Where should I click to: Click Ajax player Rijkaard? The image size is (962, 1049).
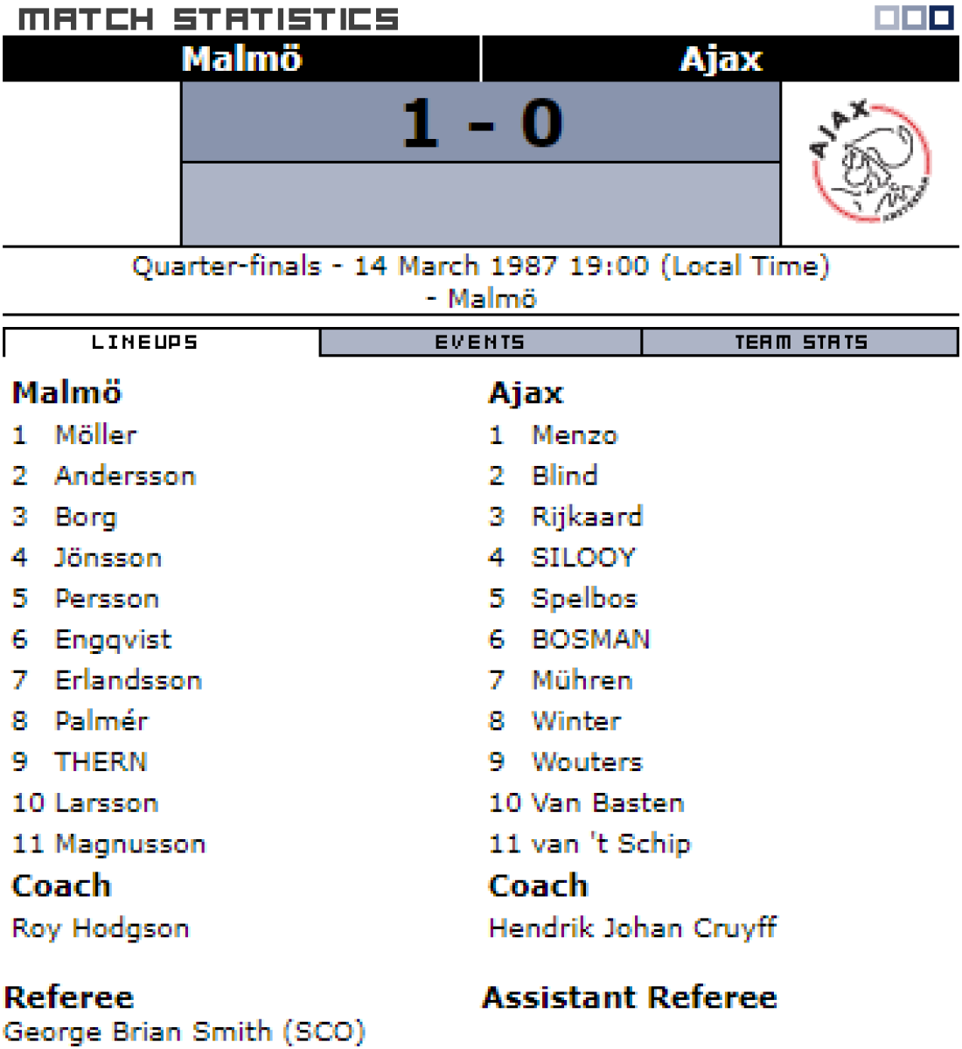[587, 517]
